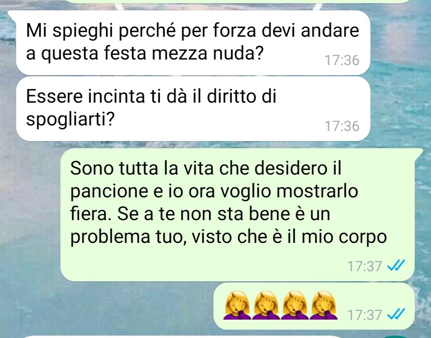Tap the second facepalm emoji

[x=266, y=305]
